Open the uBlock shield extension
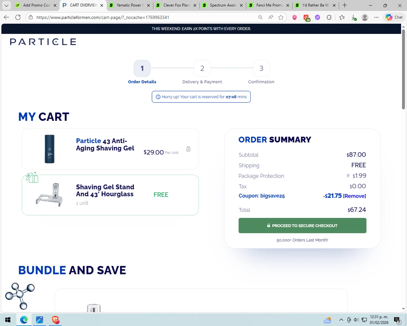 [x=295, y=17]
